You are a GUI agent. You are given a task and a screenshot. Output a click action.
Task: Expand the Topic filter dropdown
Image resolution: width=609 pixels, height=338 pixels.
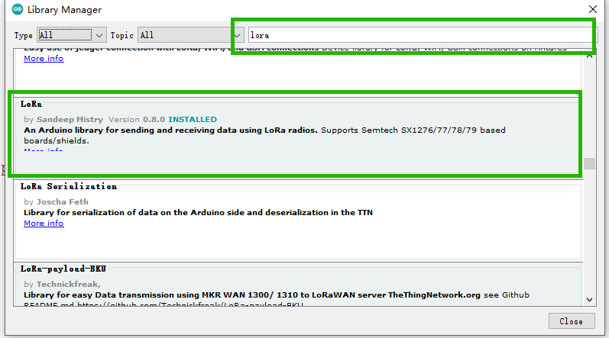tap(191, 35)
